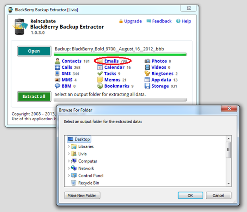
Task: Open the Calendar text link
Action: (x=114, y=67)
